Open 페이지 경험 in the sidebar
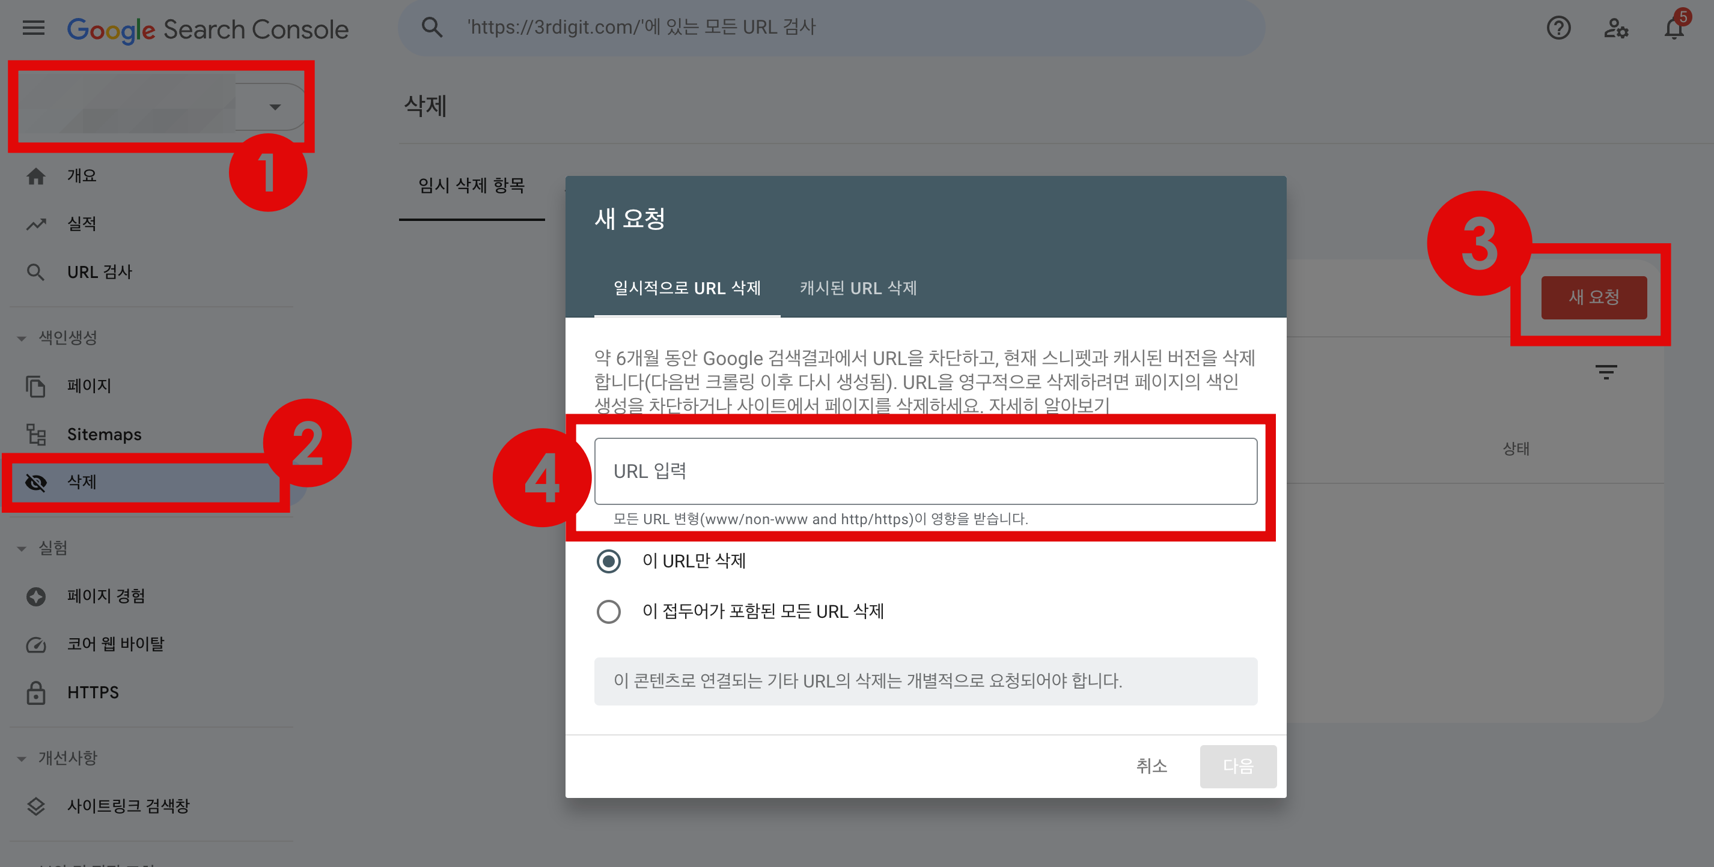 [106, 596]
